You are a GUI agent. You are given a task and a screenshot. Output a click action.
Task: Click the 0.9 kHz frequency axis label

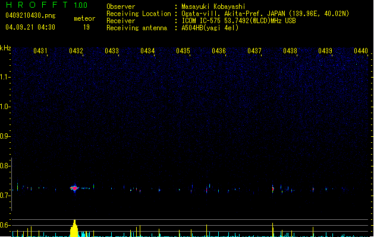click(5, 136)
